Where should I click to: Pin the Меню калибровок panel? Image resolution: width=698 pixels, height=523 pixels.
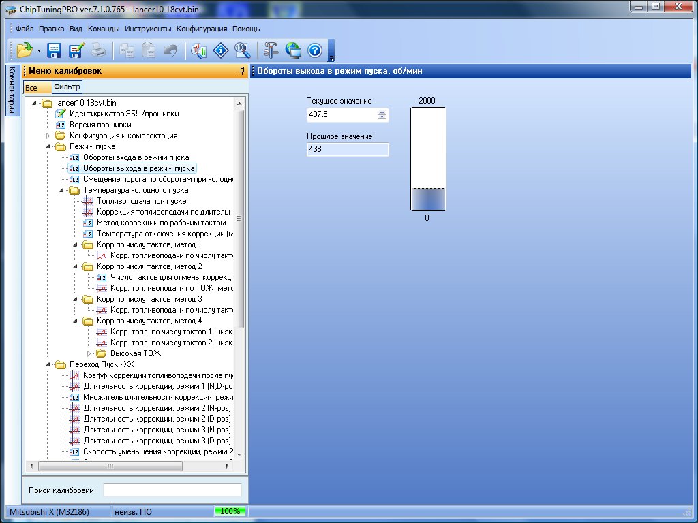pyautogui.click(x=242, y=71)
